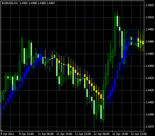
Task: Click the 1.4420 price label
Action: 150,90
